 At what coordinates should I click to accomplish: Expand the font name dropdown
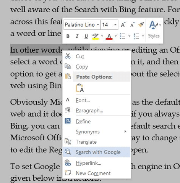point(98,25)
